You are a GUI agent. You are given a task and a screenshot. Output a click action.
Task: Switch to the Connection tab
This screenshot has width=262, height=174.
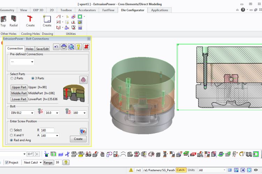point(15,48)
